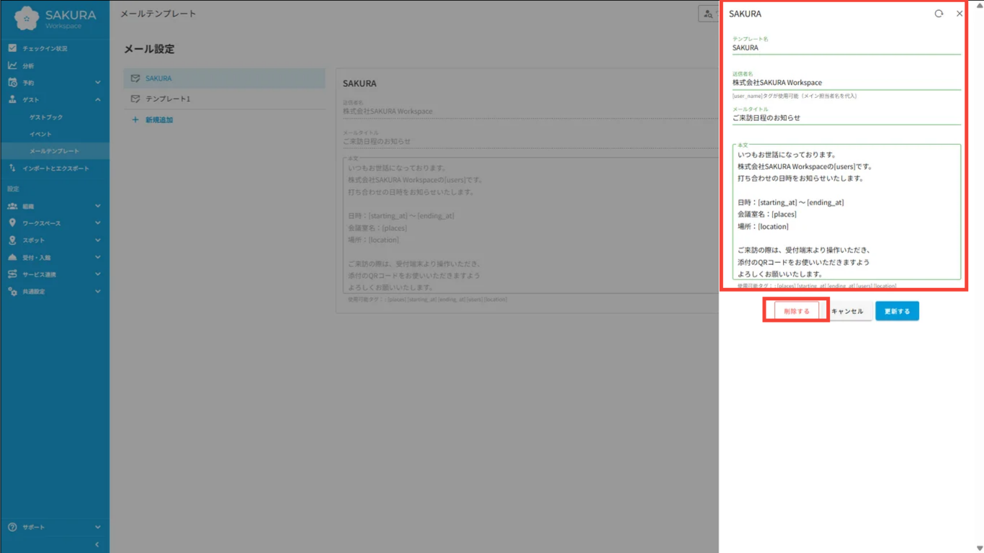The width and height of the screenshot is (984, 553).
Task: Collapse the sidebar with the bottom arrow
Action: pos(97,544)
